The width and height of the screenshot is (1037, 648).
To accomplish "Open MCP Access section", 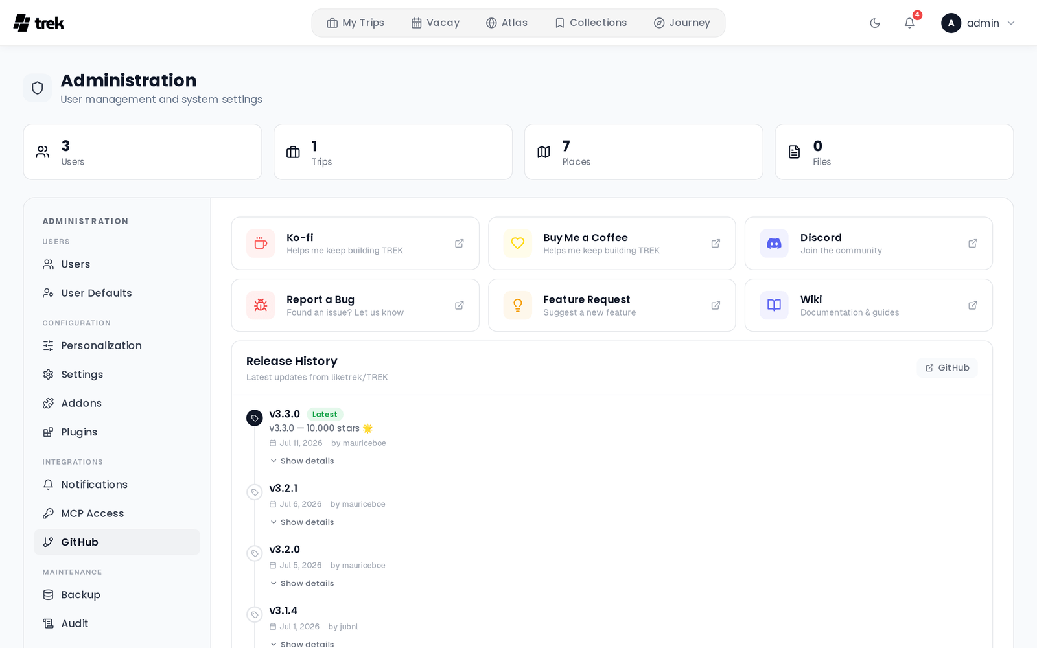I will coord(117,513).
